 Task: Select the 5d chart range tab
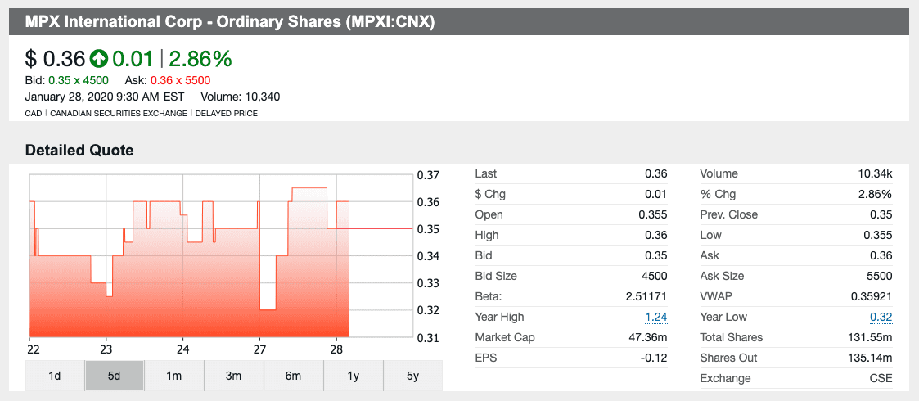point(115,376)
